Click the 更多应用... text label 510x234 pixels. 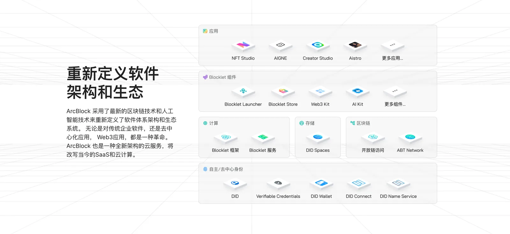(x=392, y=58)
